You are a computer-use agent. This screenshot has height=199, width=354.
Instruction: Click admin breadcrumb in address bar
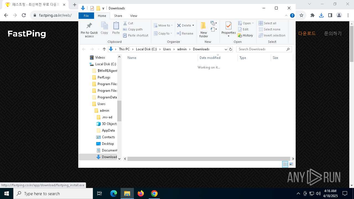tap(182, 49)
